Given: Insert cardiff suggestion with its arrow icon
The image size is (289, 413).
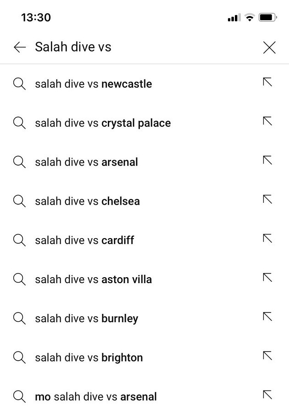Looking at the screenshot, I should [x=267, y=238].
